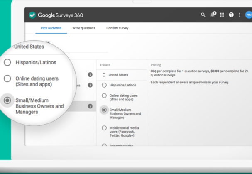Open search with the magnifier icon
Image resolution: width=252 pixels, height=174 pixels.
tap(203, 15)
